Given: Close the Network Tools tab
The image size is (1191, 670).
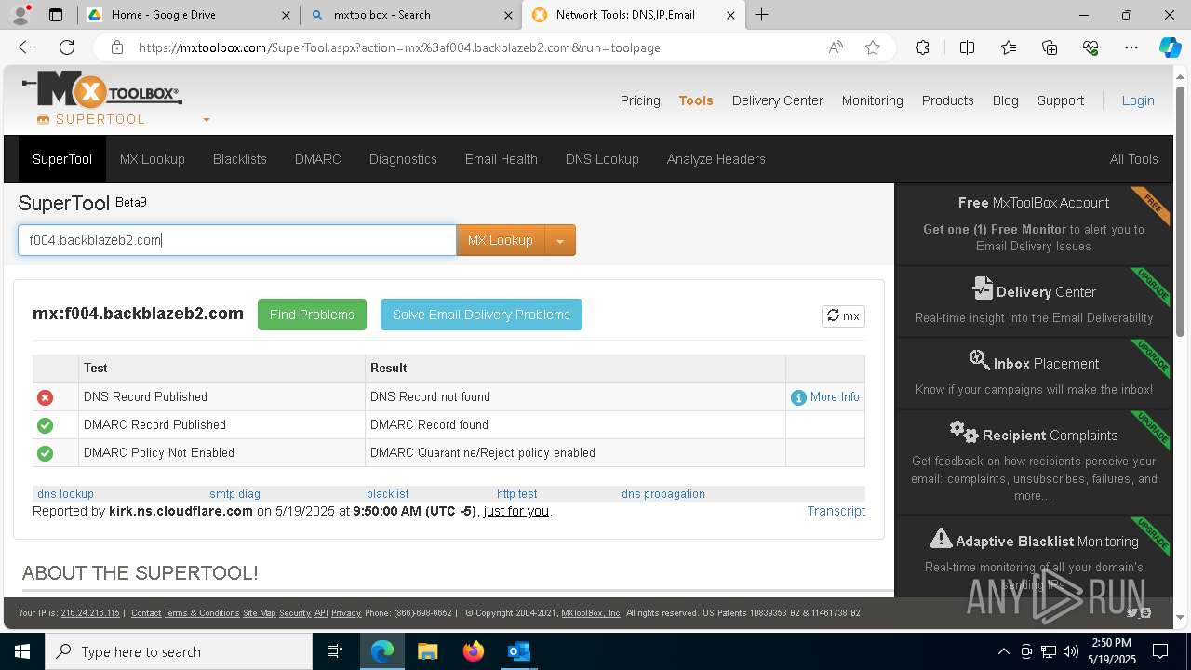Looking at the screenshot, I should (730, 15).
